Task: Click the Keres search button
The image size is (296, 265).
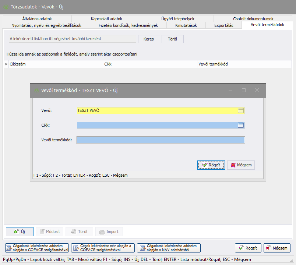Action: (148, 39)
